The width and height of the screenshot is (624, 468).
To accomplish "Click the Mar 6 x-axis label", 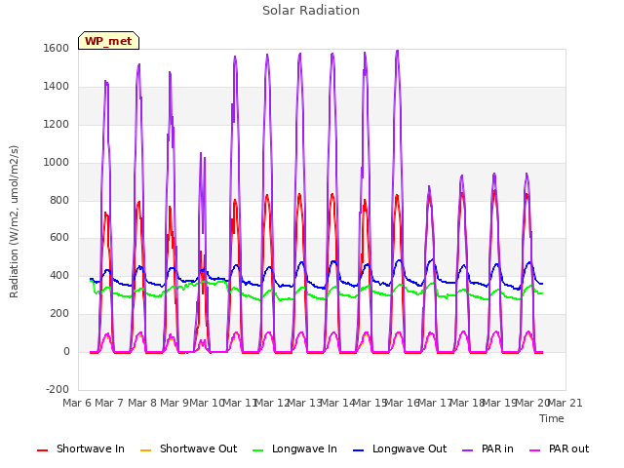I will [x=77, y=403].
